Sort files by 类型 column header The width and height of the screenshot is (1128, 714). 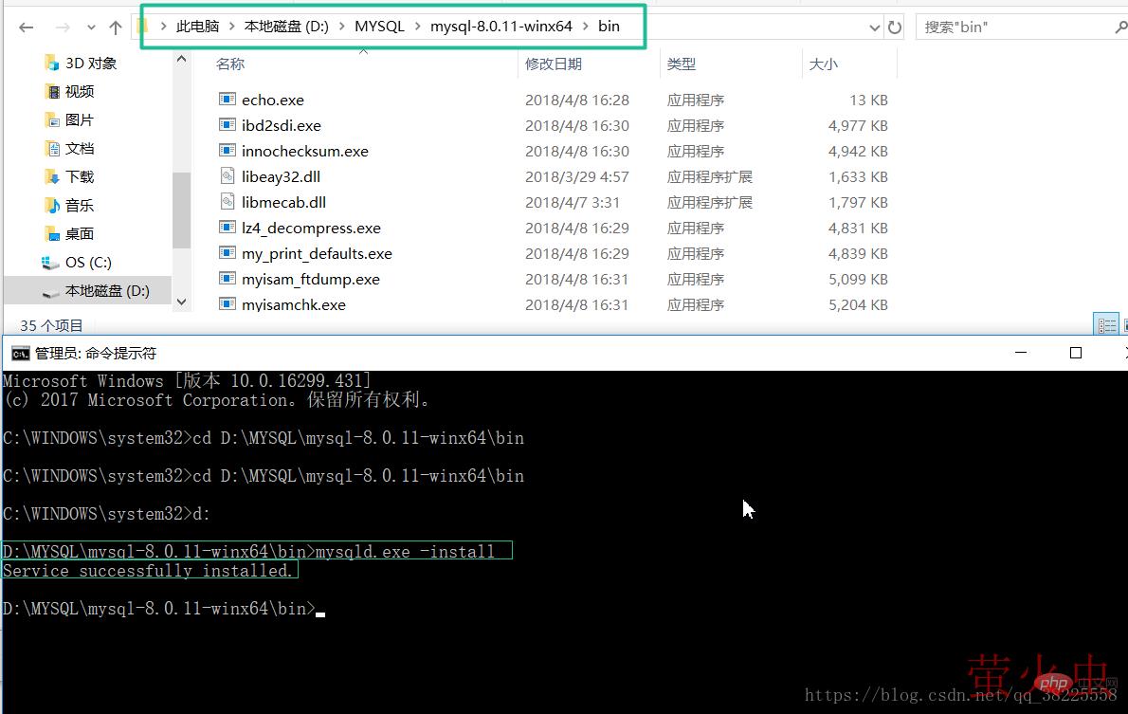pyautogui.click(x=682, y=64)
